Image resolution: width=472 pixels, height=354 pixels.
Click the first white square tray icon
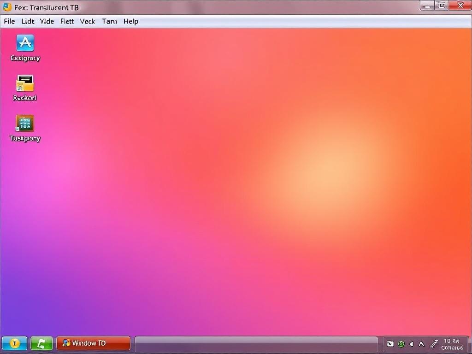point(390,344)
